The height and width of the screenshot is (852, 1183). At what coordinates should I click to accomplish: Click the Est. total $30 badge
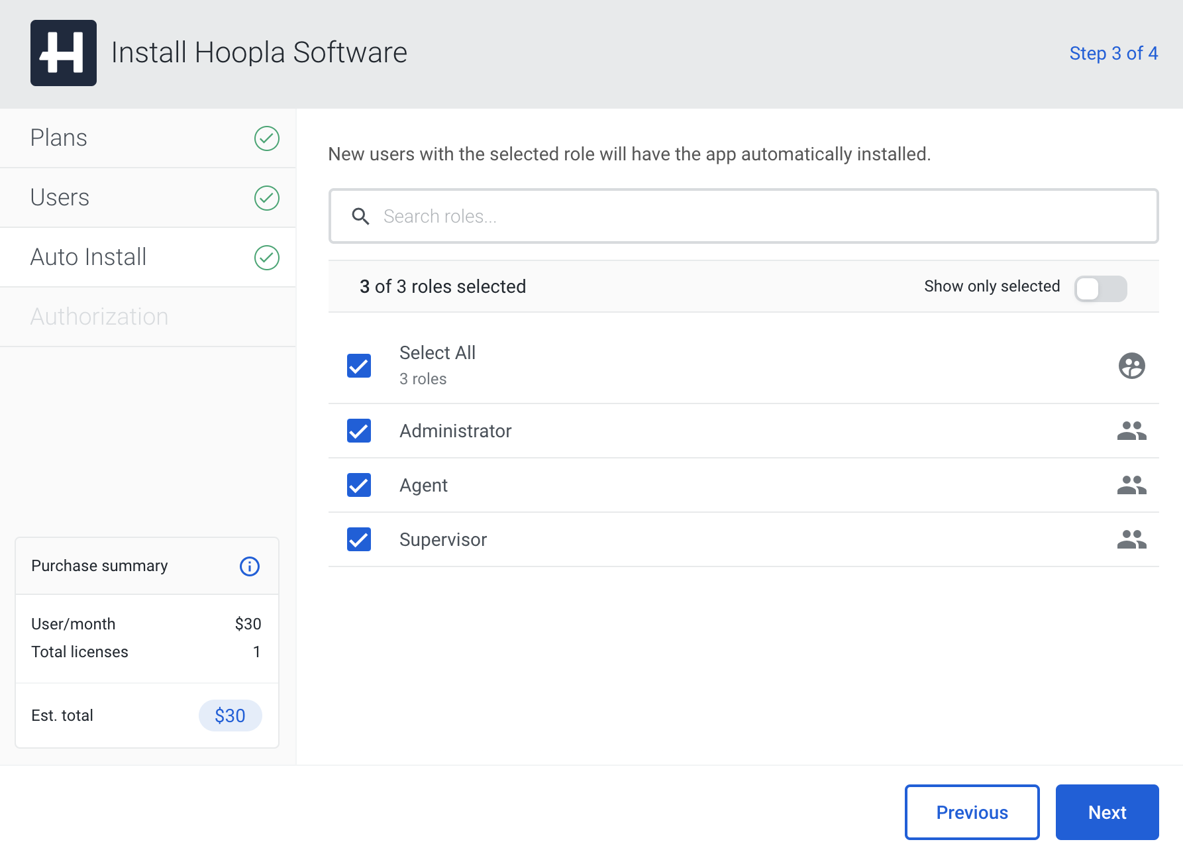tap(230, 716)
